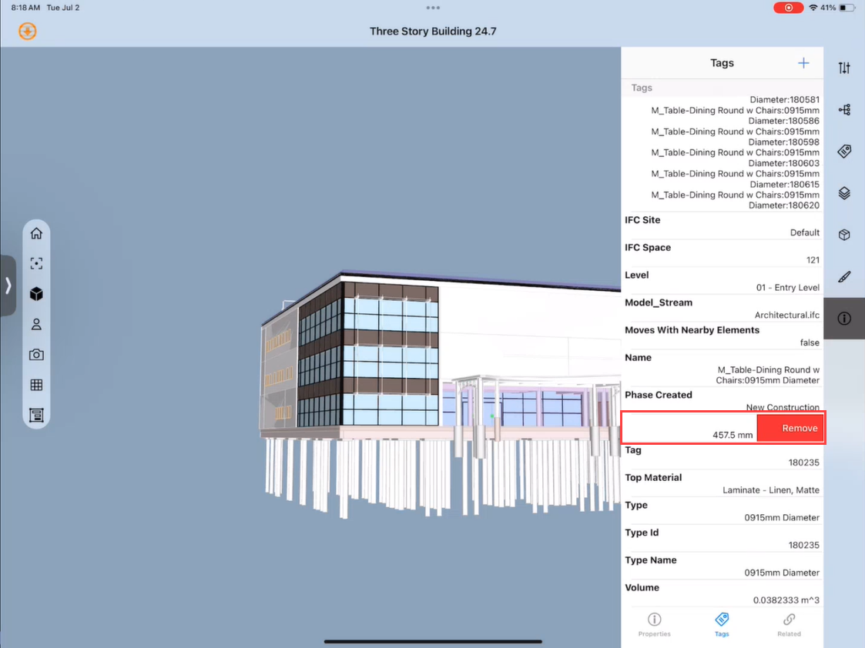This screenshot has height=648, width=865.
Task: Add a new tag with plus button
Action: 803,63
